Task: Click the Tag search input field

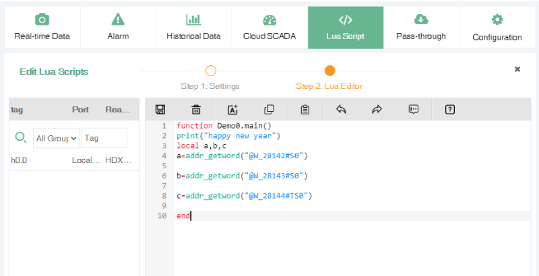Action: (104, 138)
